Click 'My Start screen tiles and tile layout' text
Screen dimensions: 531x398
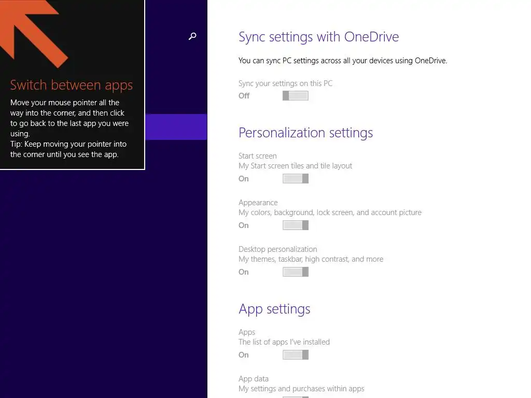295,166
